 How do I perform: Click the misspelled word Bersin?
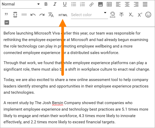[57, 103]
